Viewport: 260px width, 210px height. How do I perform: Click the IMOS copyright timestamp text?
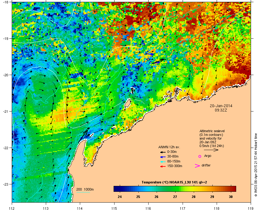tap(256, 165)
